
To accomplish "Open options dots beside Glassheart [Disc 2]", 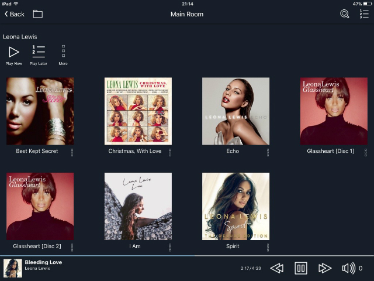I will coord(72,248).
